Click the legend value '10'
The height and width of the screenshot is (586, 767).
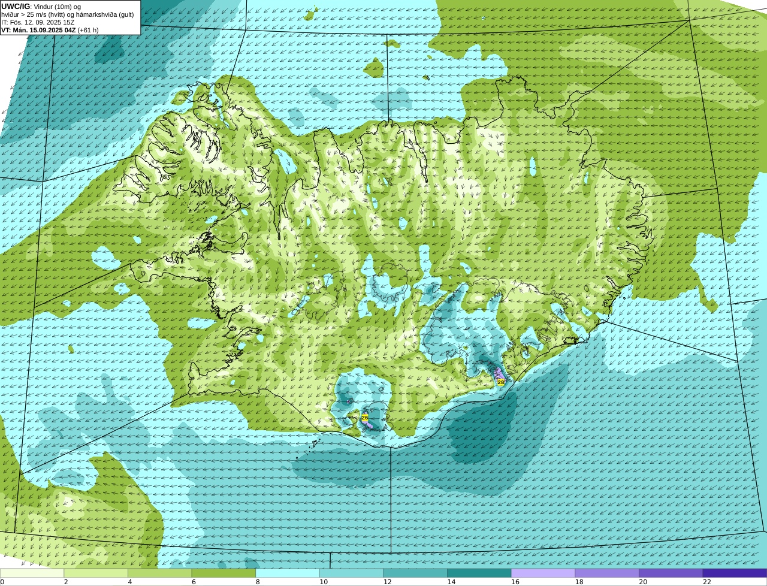324,582
